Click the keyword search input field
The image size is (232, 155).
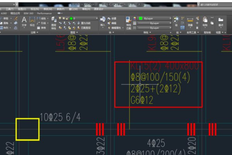[216, 5]
